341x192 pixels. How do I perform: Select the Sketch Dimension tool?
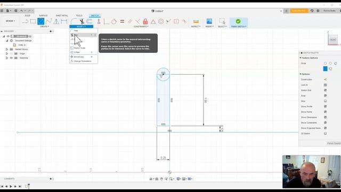(x=64, y=21)
